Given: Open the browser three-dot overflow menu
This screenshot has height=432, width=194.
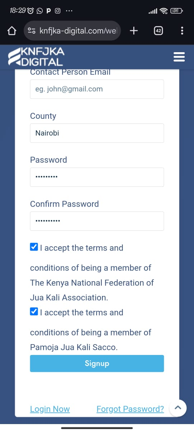Looking at the screenshot, I should pos(182,31).
